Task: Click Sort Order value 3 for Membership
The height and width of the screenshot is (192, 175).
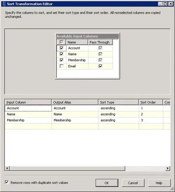Action: pyautogui.click(x=151, y=120)
